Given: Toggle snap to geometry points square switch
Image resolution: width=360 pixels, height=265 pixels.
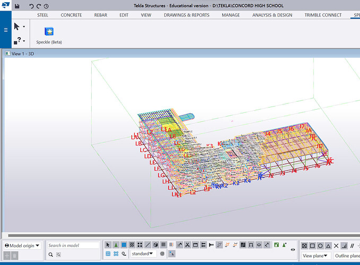Looking at the screenshot, I should click(312, 246).
